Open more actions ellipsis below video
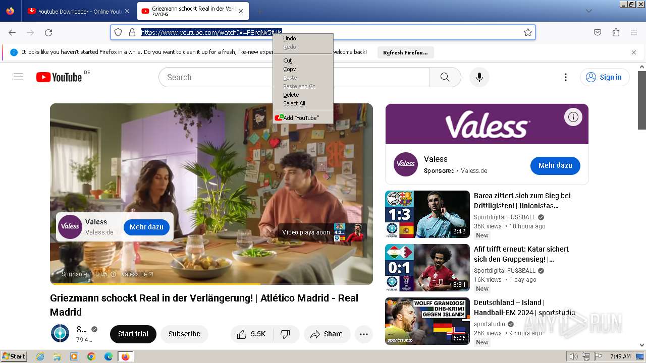The height and width of the screenshot is (363, 646). click(364, 334)
